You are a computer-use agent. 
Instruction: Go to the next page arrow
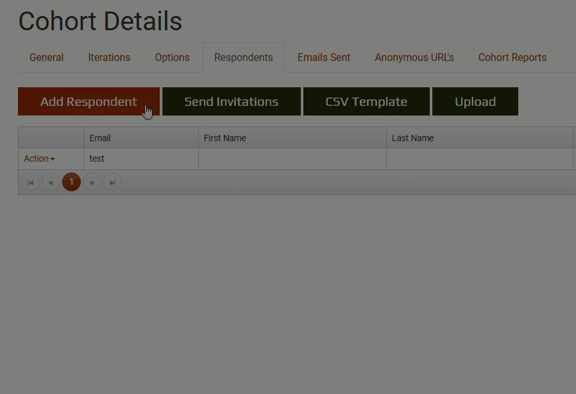[x=92, y=183]
